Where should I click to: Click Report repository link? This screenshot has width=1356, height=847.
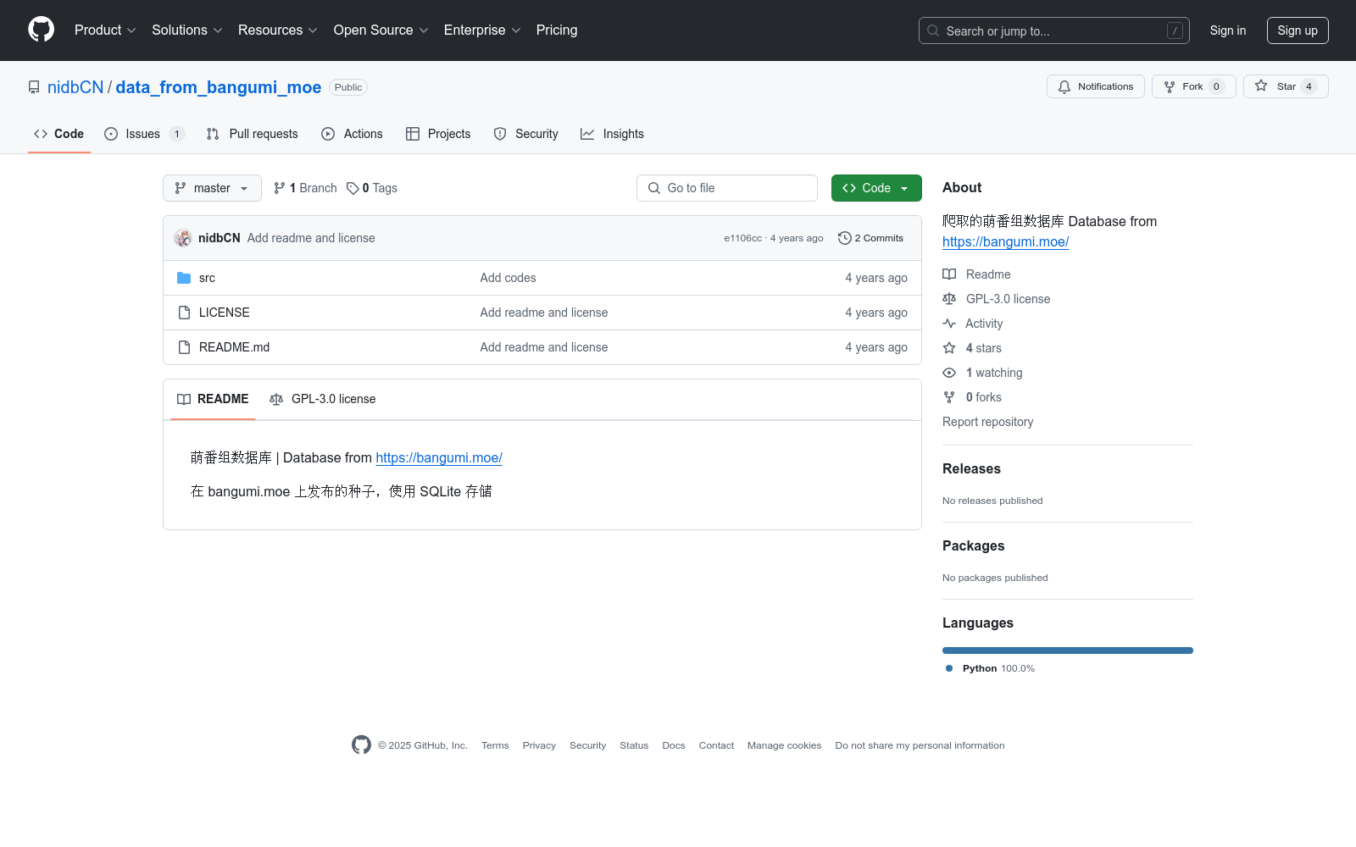987,422
